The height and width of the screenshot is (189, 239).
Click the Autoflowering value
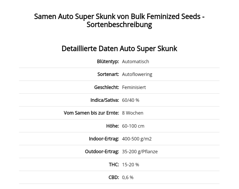(137, 74)
